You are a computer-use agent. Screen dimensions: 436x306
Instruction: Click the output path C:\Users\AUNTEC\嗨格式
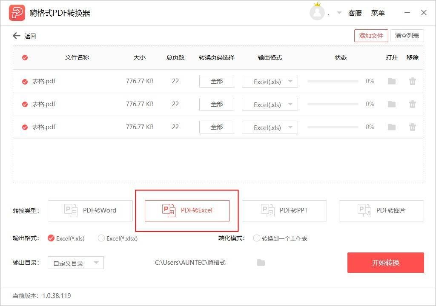(x=190, y=262)
